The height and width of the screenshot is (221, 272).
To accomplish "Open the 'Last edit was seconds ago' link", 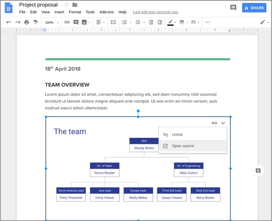I will coord(156,12).
